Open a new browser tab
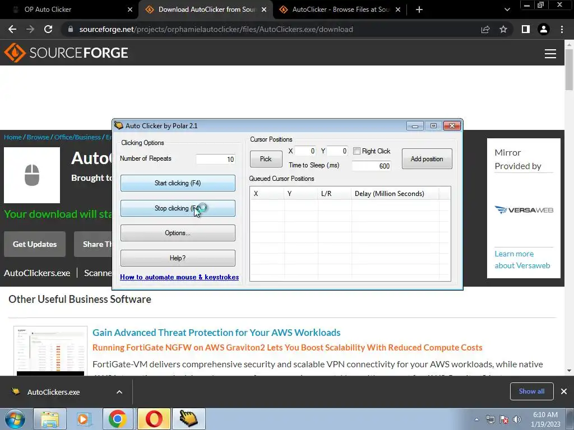 419,10
